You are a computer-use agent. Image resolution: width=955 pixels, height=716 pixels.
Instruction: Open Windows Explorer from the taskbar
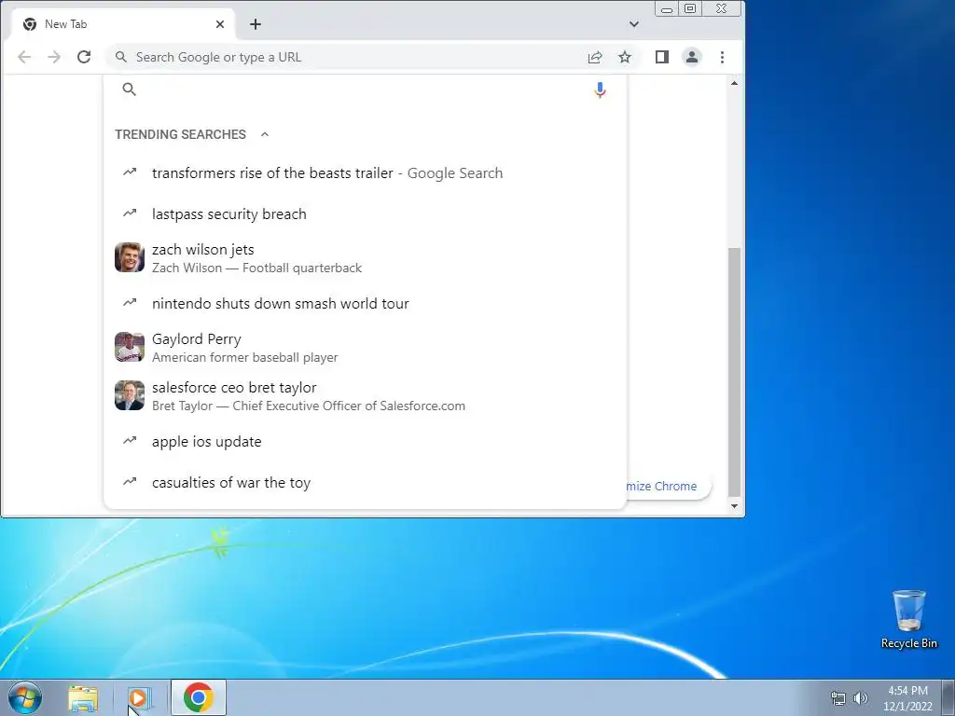(x=83, y=698)
